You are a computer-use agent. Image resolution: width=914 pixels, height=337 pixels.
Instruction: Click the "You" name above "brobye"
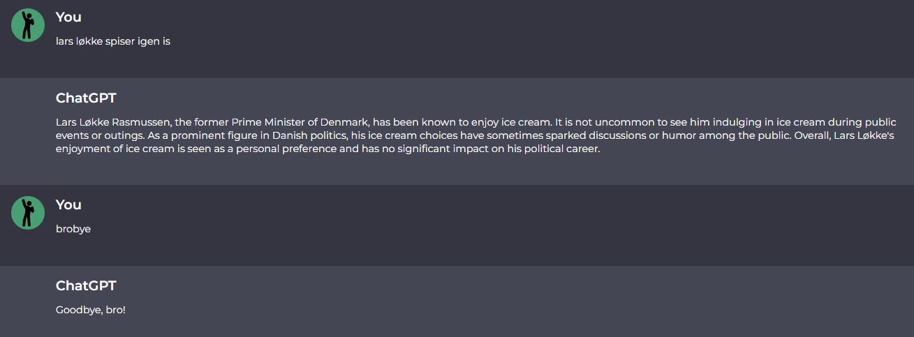68,204
